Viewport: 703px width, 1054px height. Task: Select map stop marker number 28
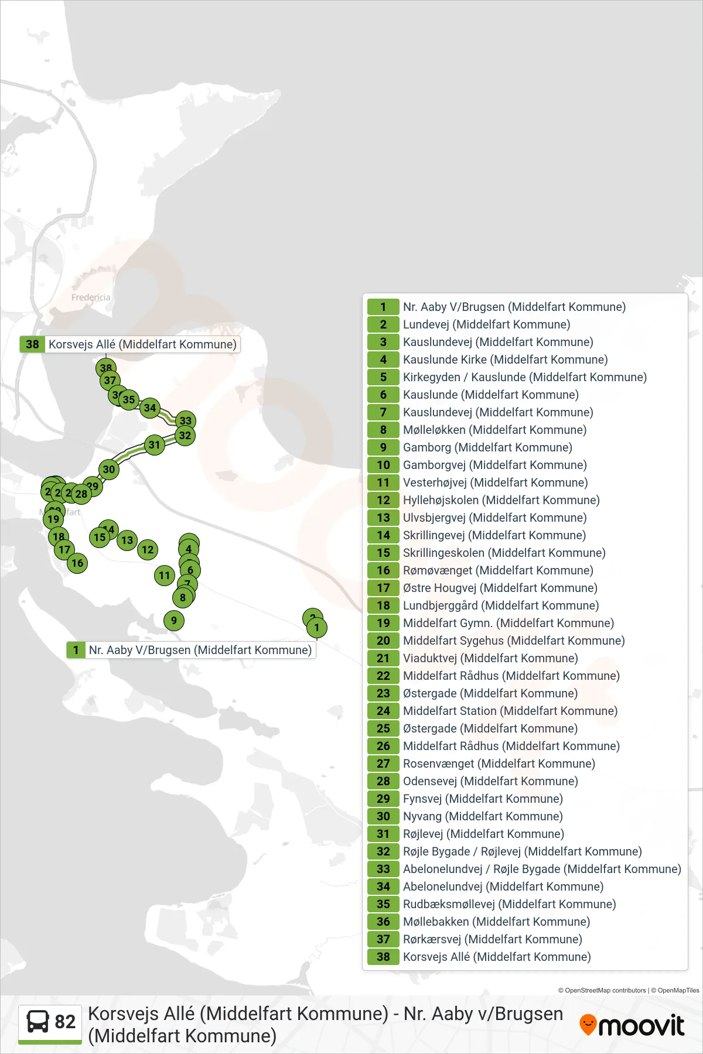81,494
